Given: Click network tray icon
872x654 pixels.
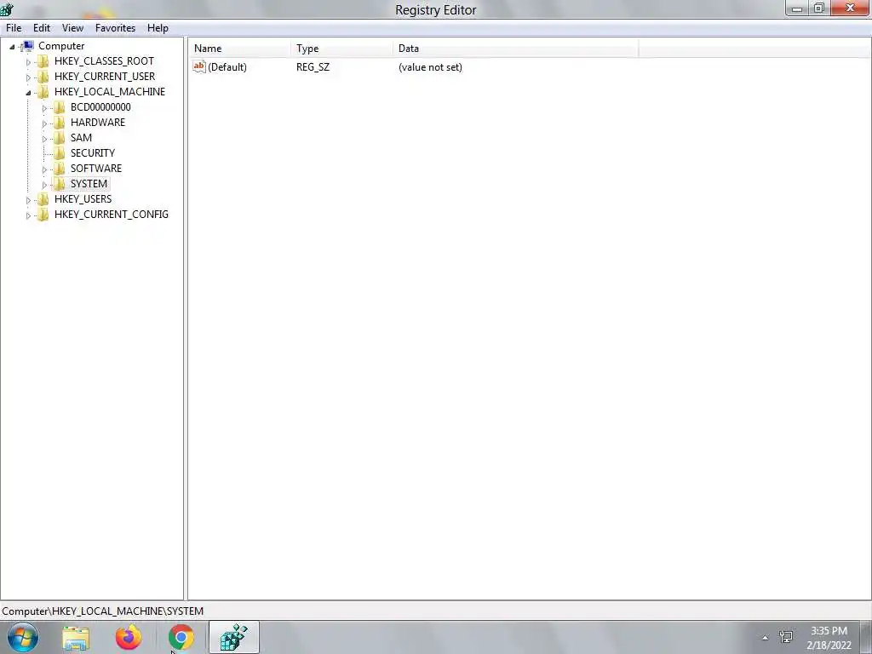Looking at the screenshot, I should [x=786, y=637].
